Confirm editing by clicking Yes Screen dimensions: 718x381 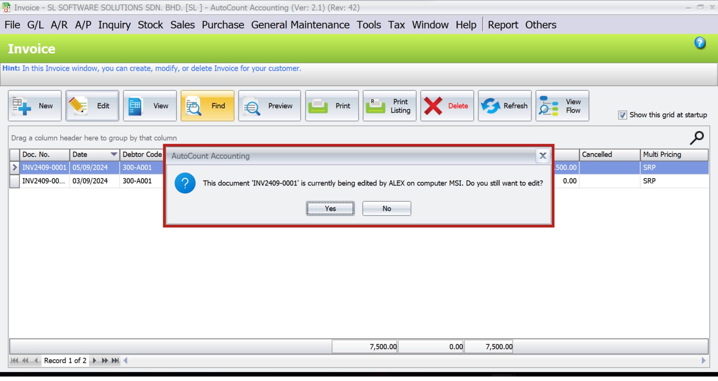[330, 208]
